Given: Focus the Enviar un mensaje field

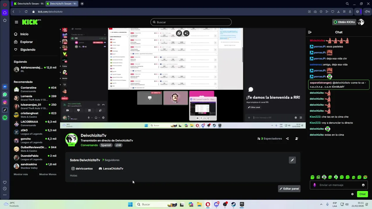Looking at the screenshot, I should coord(339,185).
